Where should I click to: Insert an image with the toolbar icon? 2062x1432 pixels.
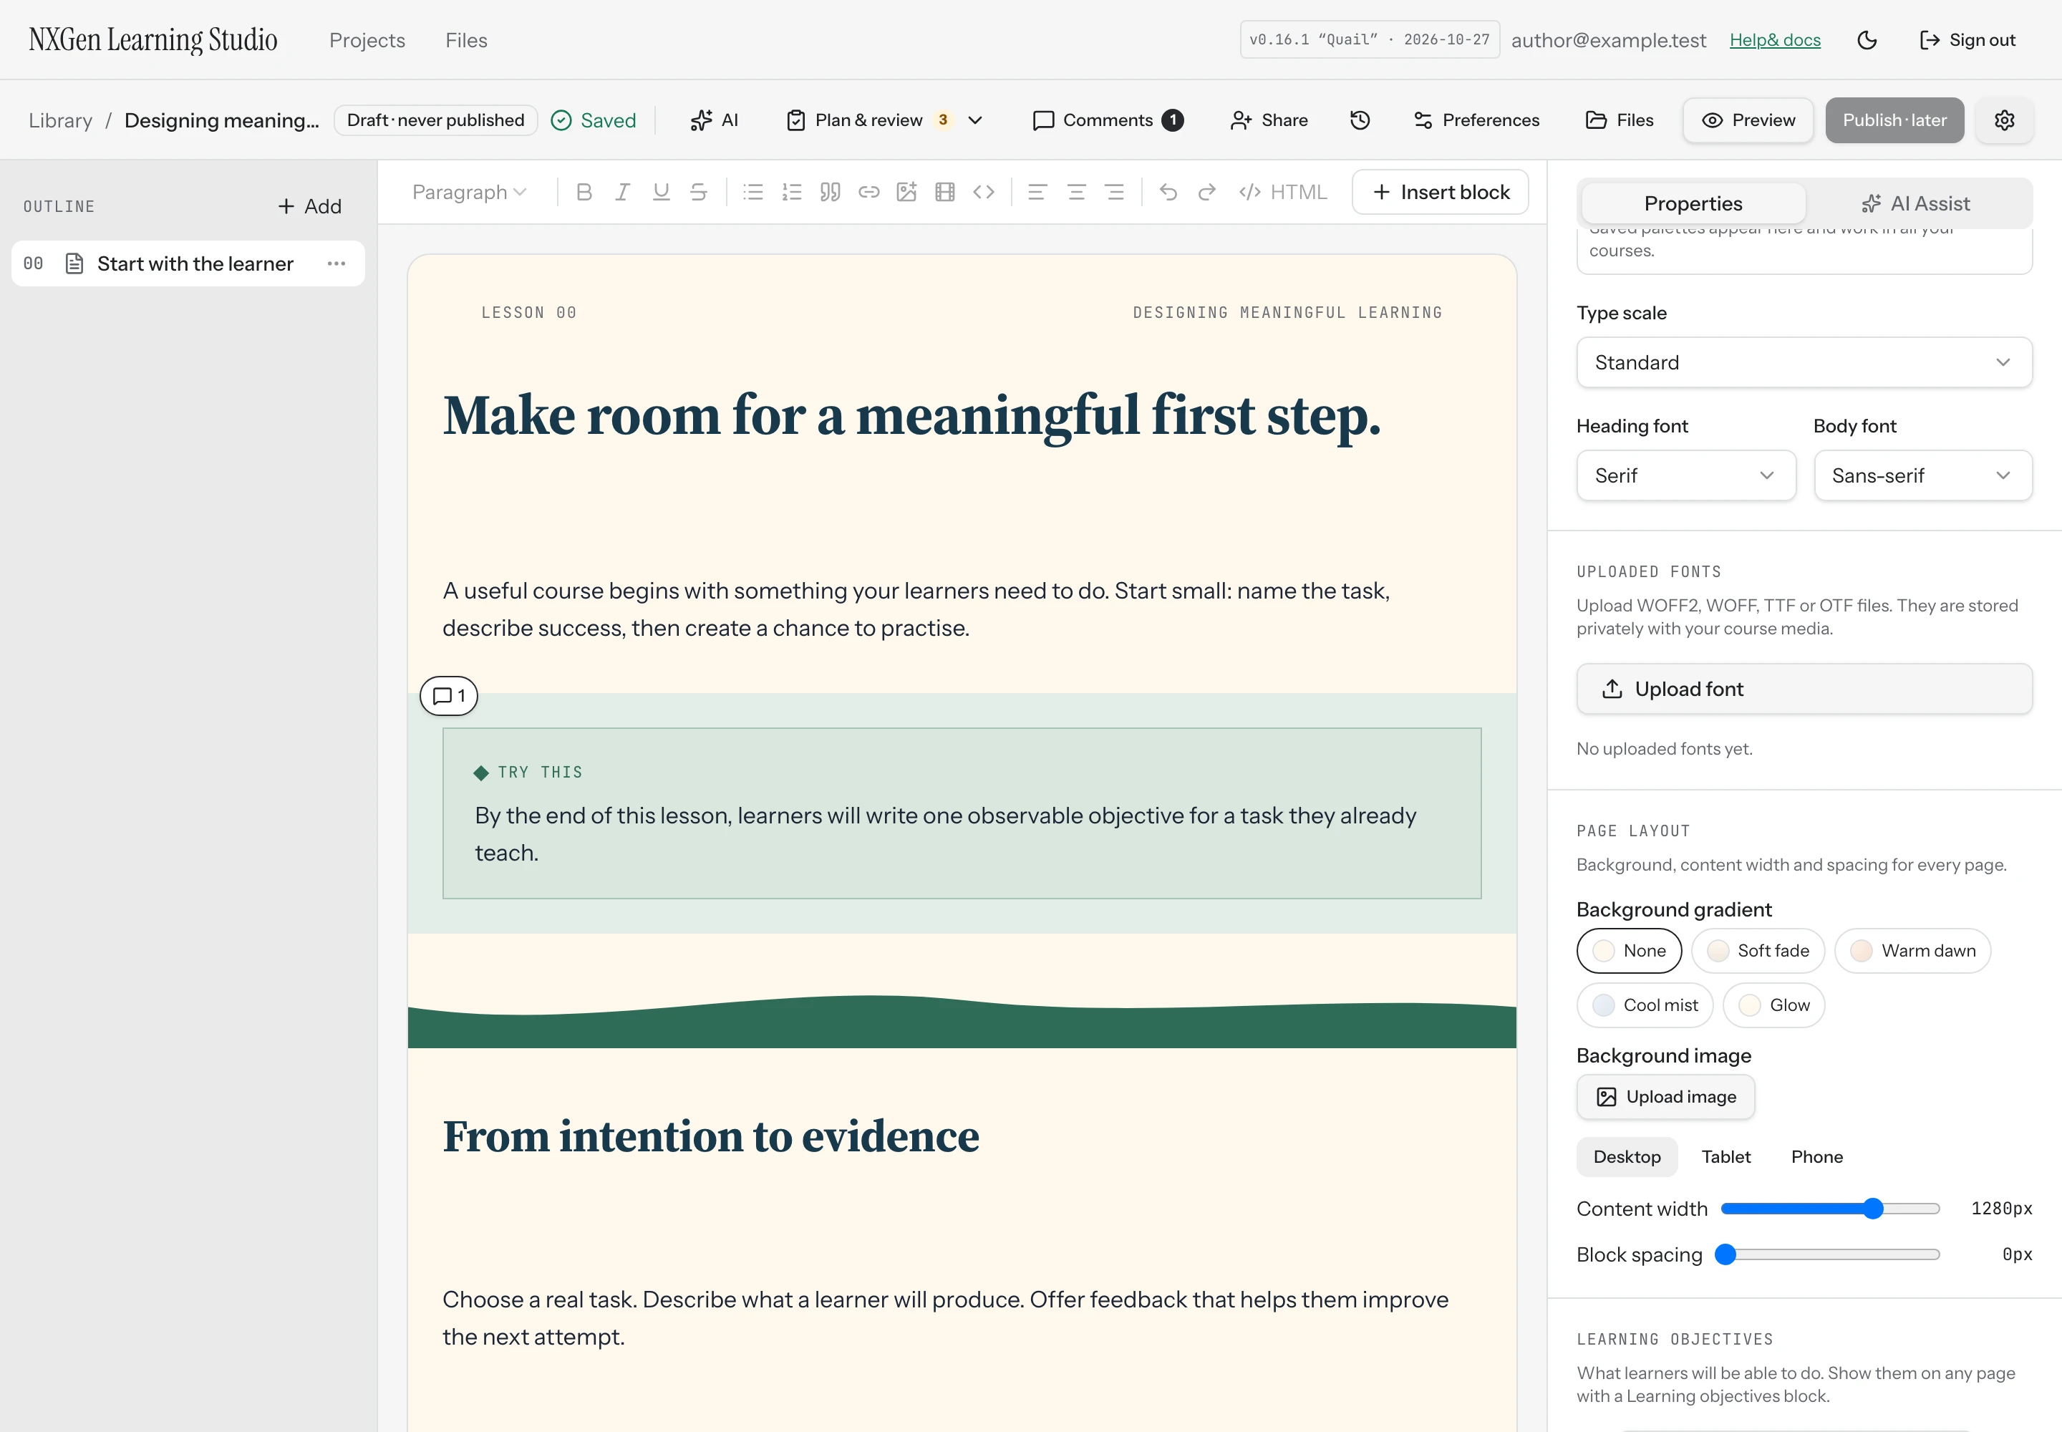click(906, 192)
